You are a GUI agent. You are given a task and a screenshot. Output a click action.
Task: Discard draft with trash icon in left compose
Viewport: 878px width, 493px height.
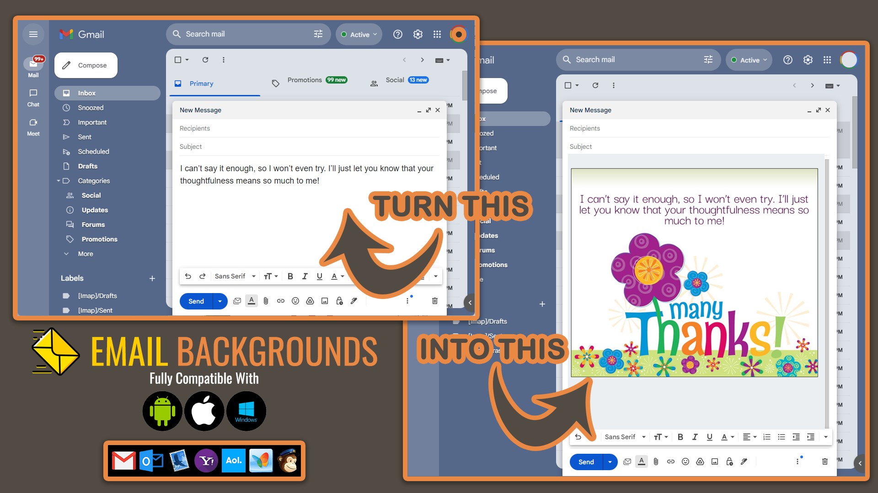coord(435,301)
